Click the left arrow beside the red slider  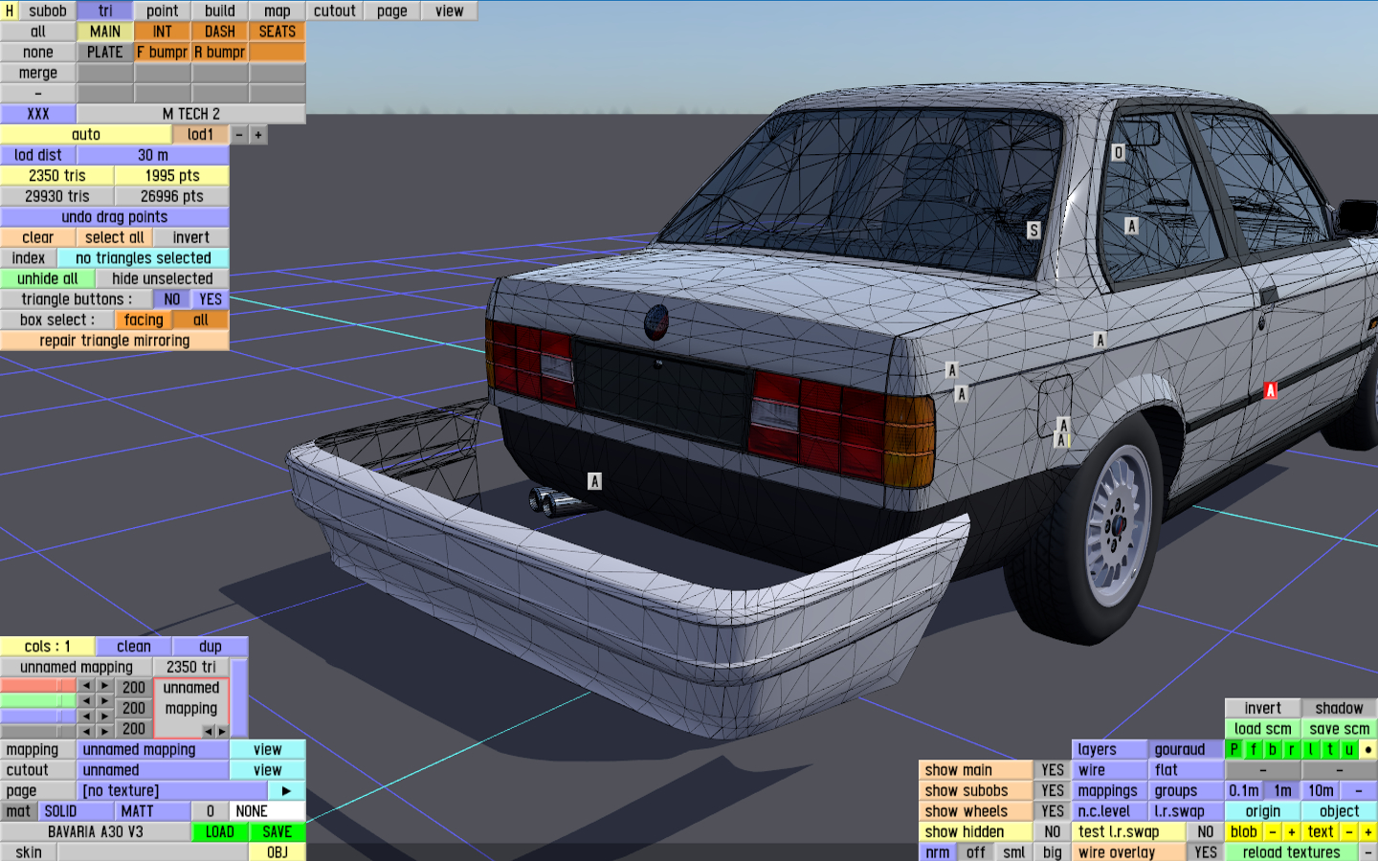pos(86,686)
